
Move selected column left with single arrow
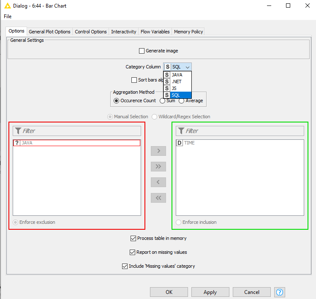coord(158,182)
